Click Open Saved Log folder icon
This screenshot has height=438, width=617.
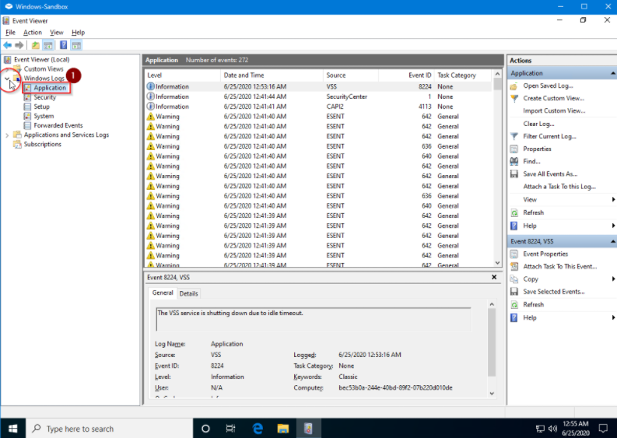click(x=514, y=86)
